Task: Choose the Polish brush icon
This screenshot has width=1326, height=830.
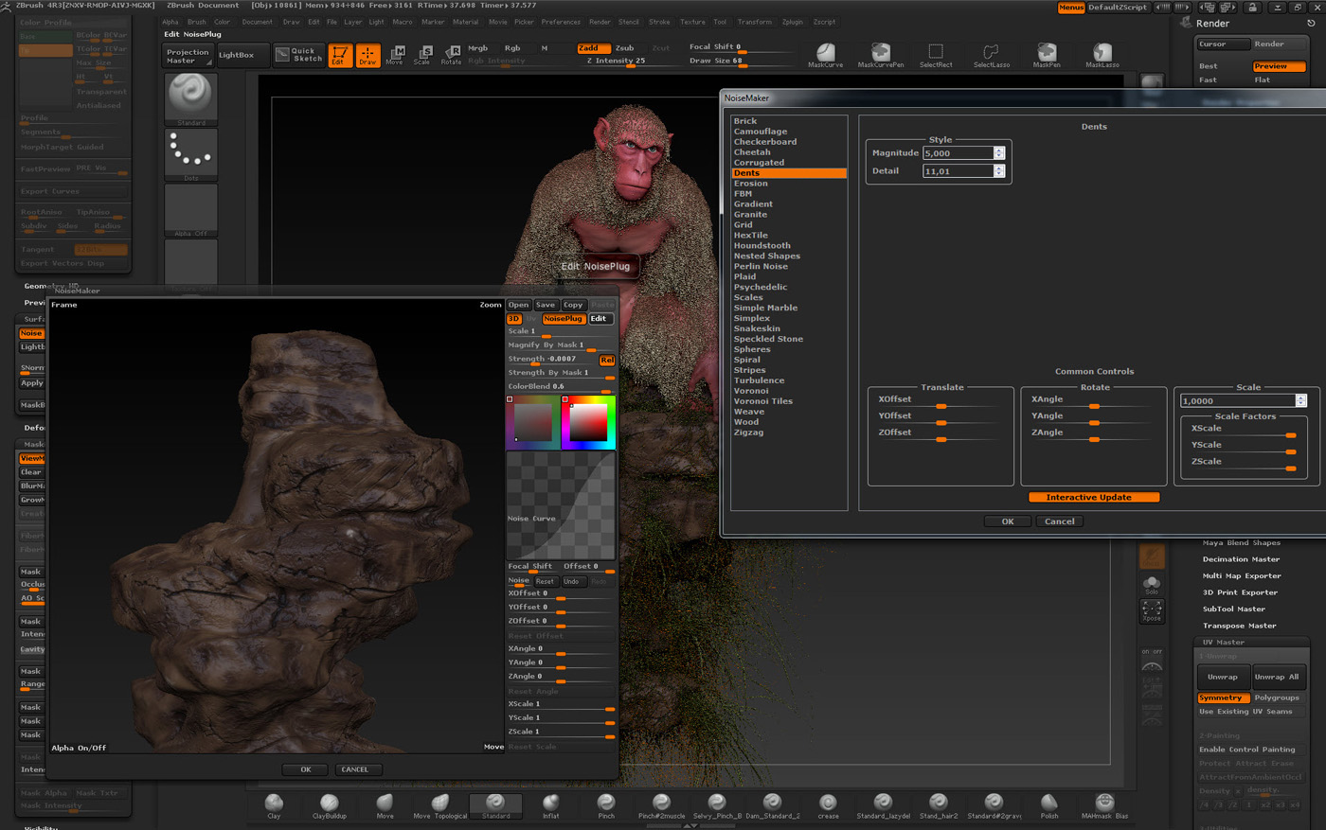Action: click(x=1049, y=805)
